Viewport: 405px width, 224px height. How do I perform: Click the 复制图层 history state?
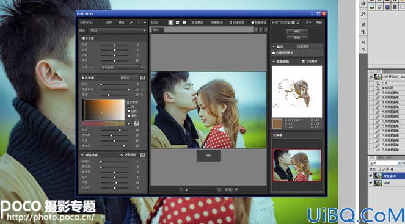387,88
